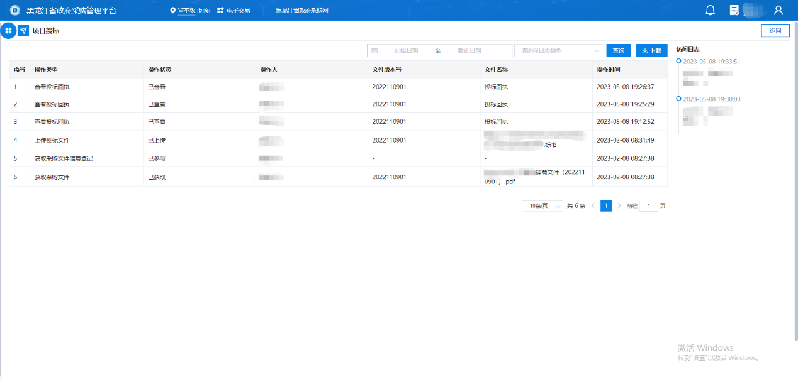Expand the 请选择日志类型 dropdown

tap(559, 50)
